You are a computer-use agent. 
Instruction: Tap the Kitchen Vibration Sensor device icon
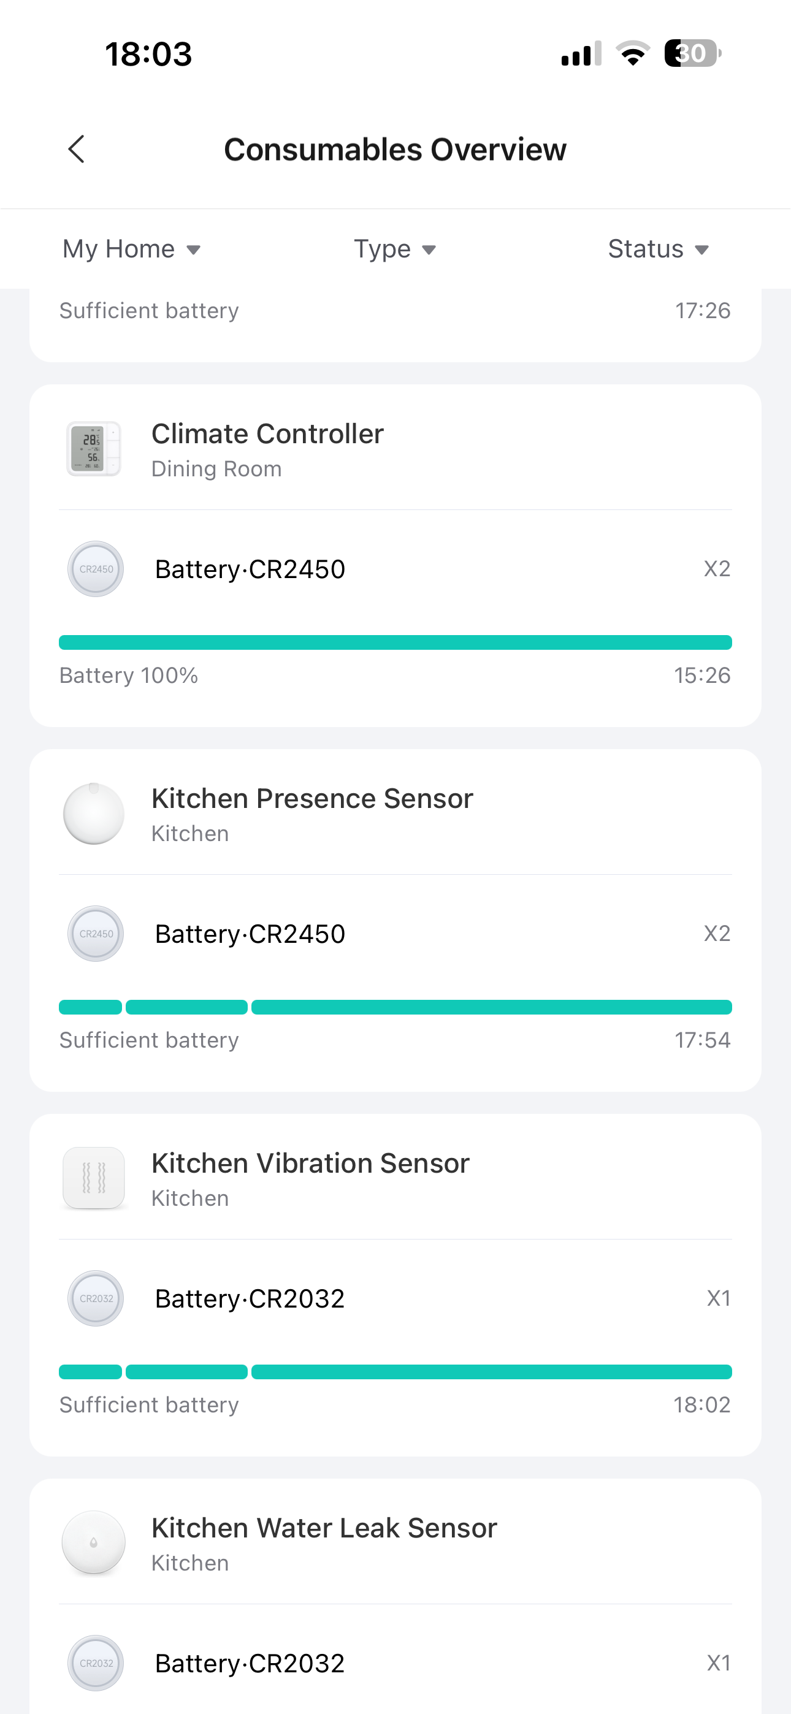(x=94, y=1178)
